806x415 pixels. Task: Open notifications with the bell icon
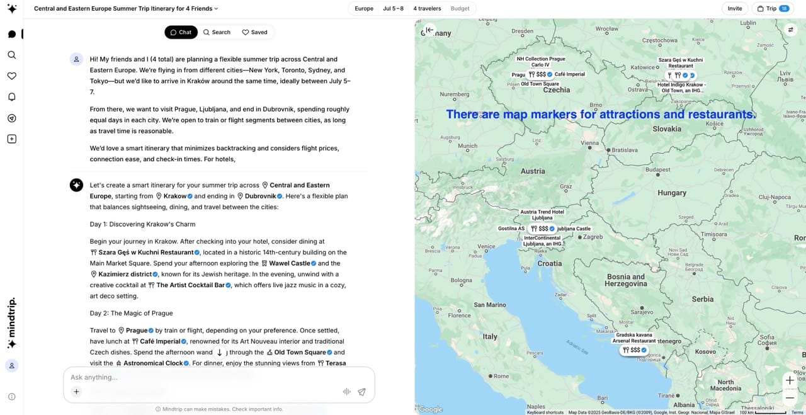[11, 97]
